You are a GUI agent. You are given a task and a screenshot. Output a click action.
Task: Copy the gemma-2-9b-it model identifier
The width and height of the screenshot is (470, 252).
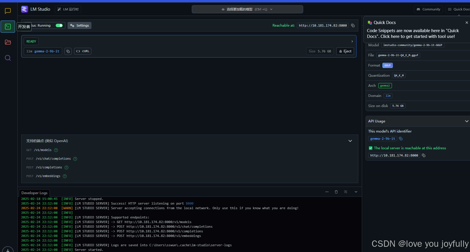coord(68,51)
